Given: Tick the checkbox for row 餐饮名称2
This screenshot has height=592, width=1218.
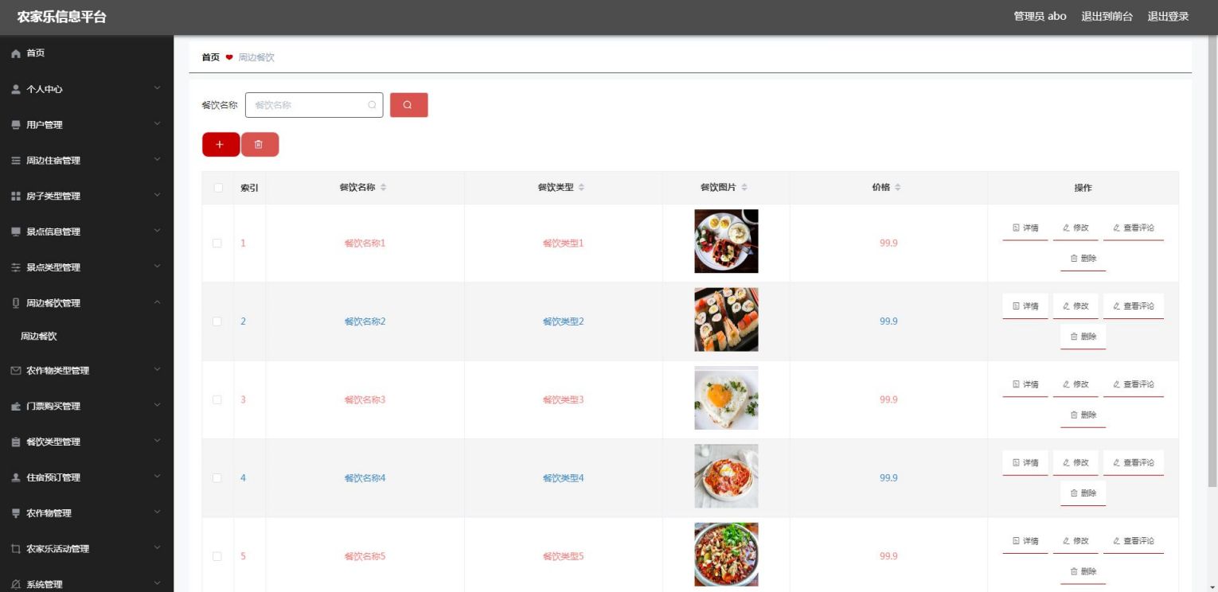Looking at the screenshot, I should point(217,321).
